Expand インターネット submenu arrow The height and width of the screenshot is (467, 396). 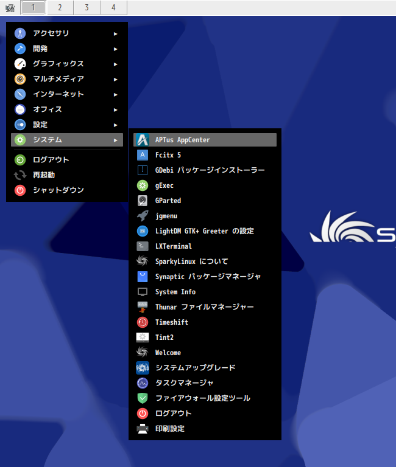116,94
